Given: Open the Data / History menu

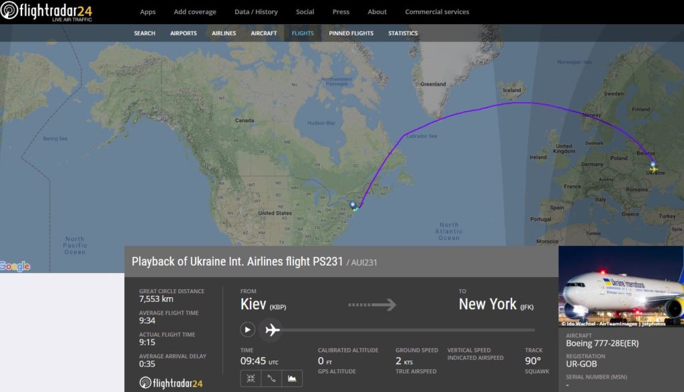Looking at the screenshot, I should coord(256,12).
